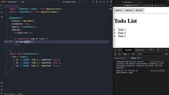Show more tool windows ellipsis in sidebar
This screenshot has width=169, height=95.
2,20
